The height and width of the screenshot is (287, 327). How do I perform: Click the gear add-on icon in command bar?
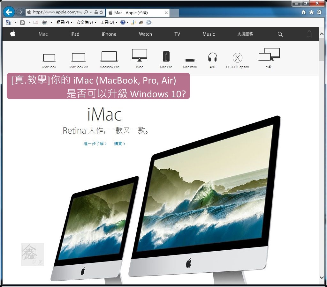149,22
